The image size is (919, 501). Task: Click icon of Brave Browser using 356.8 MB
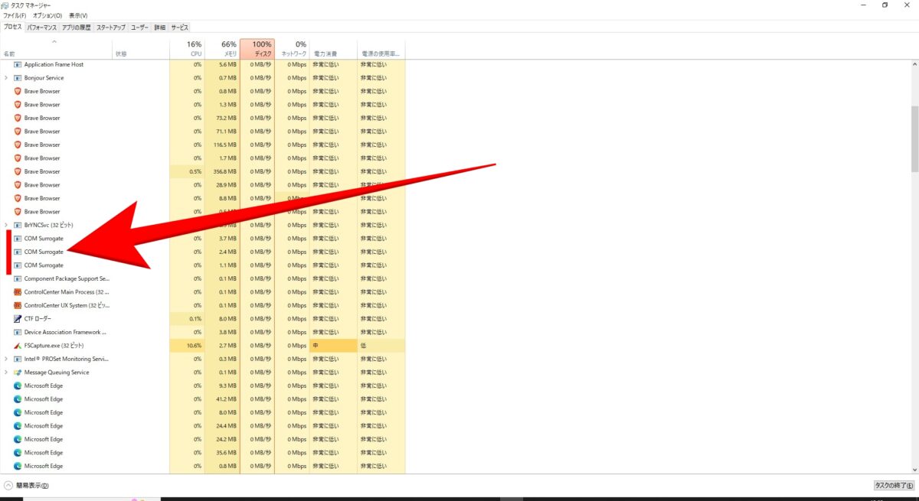pyautogui.click(x=18, y=171)
